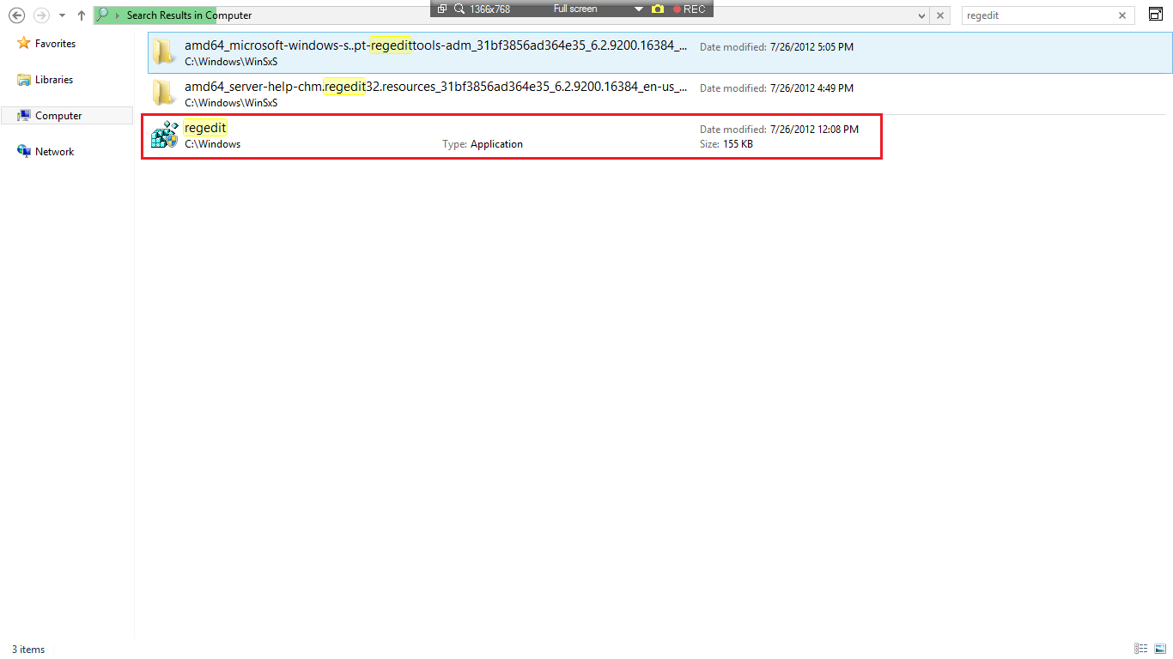Open the regedit application icon
The height and width of the screenshot is (659, 1173).
(164, 136)
